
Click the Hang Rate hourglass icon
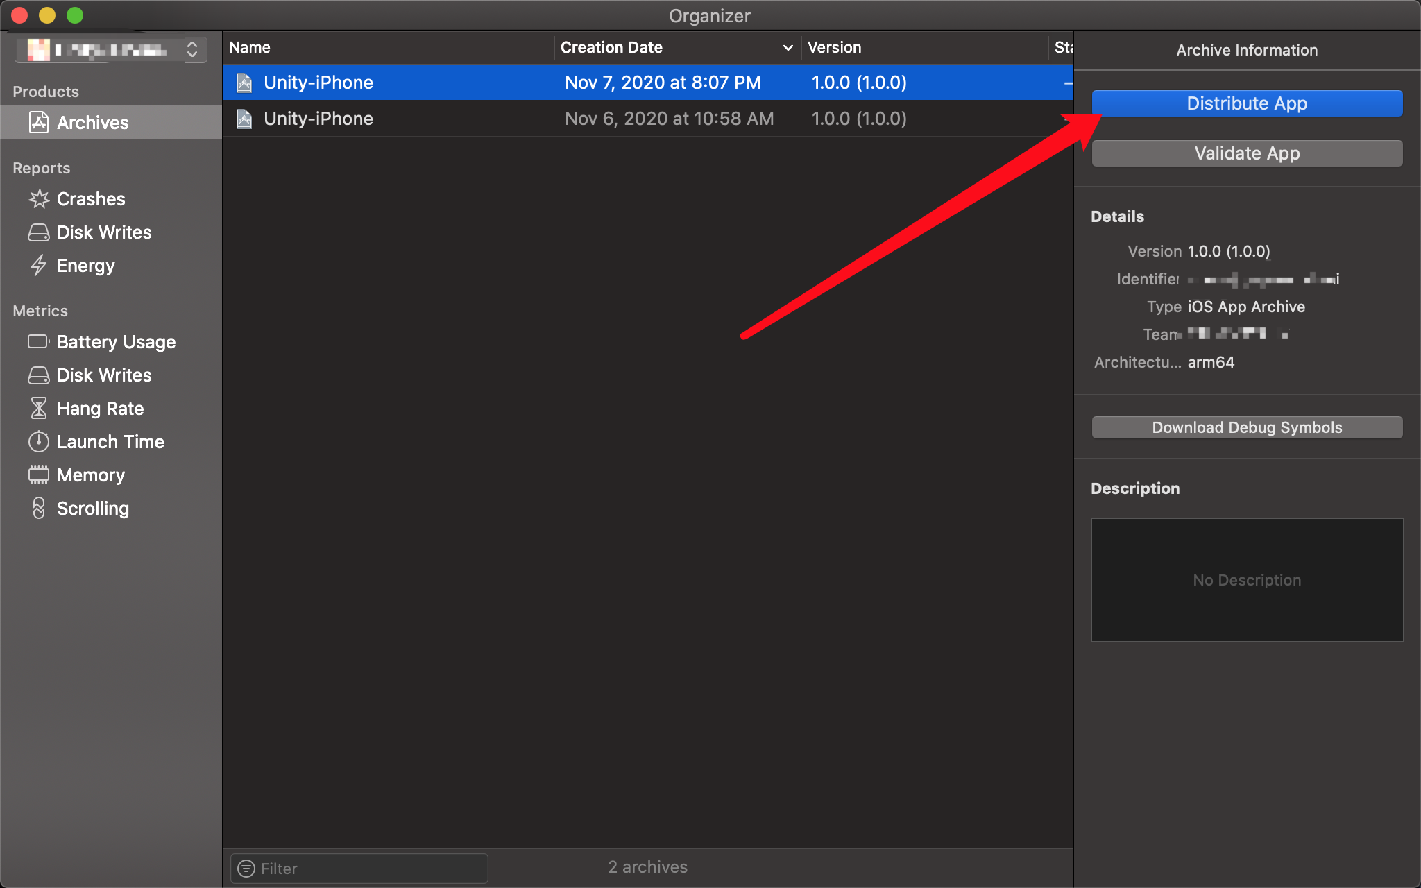(39, 408)
